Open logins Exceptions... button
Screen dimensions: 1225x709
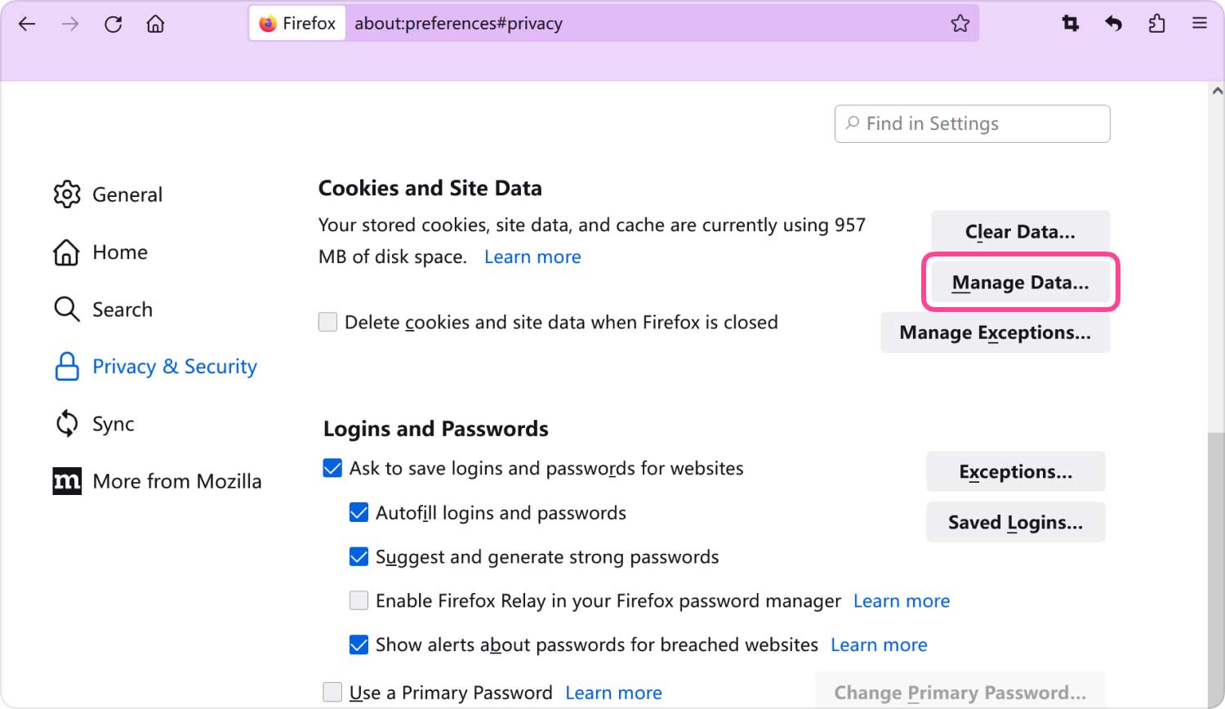click(1015, 471)
